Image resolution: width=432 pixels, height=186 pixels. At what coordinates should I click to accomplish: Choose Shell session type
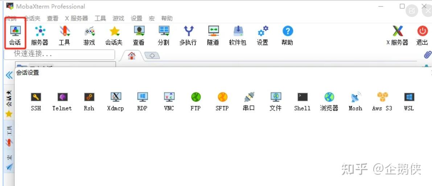(303, 101)
